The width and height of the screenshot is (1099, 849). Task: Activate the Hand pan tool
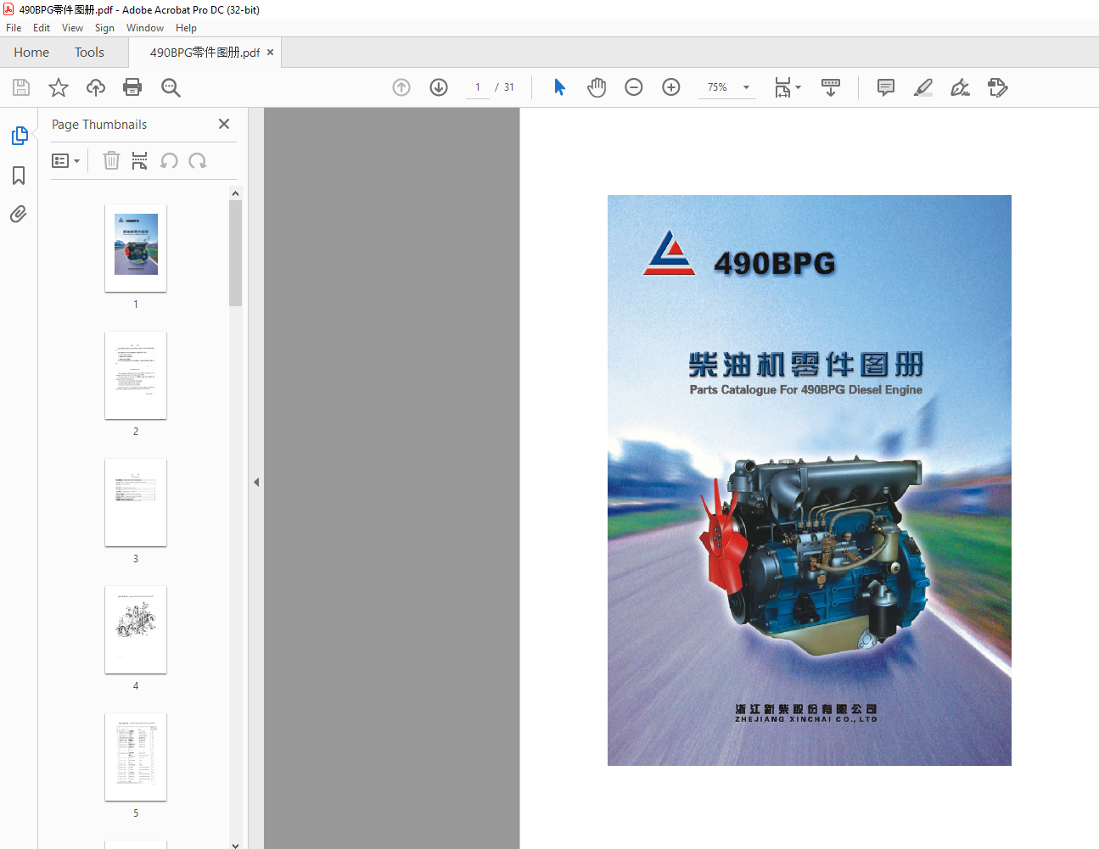(x=597, y=87)
